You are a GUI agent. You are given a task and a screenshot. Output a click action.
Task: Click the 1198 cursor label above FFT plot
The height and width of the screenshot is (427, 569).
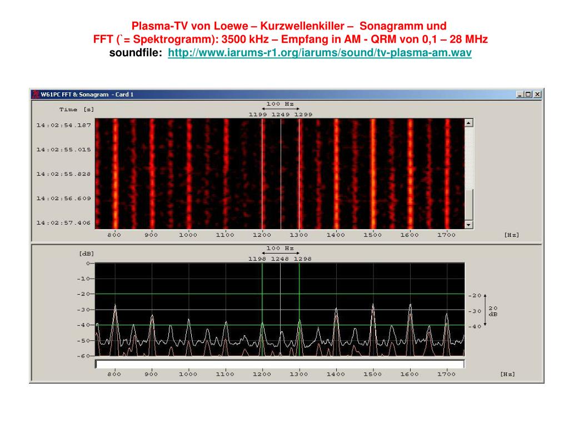tap(257, 259)
